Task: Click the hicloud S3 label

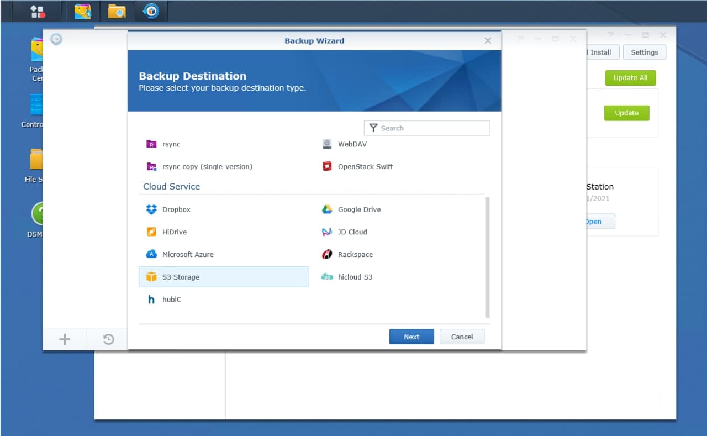Action: point(355,277)
